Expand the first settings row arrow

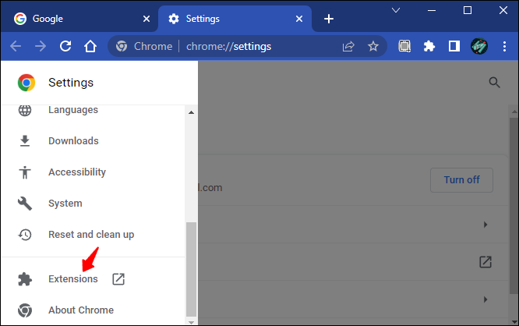pos(485,225)
